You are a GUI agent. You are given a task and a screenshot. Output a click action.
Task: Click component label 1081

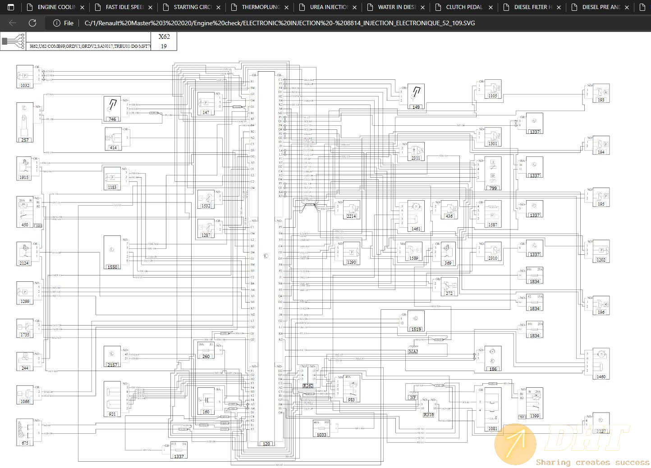click(493, 428)
